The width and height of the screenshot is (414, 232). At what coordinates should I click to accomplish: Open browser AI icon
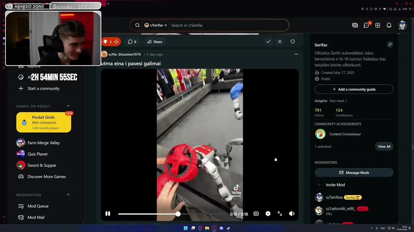[404, 9]
